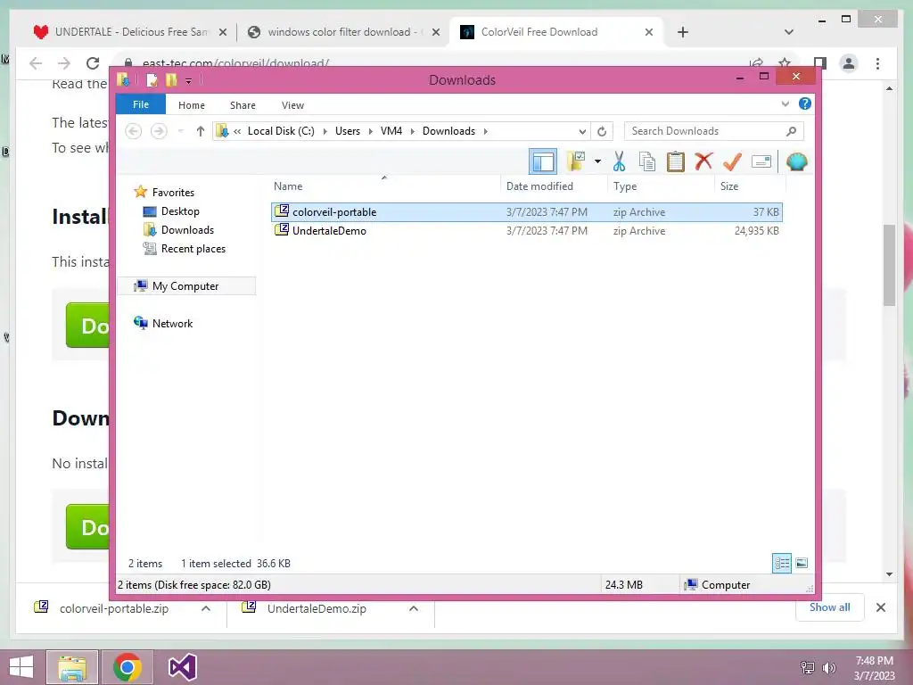The image size is (913, 685).
Task: Switch to large icons view button
Action: pos(802,563)
